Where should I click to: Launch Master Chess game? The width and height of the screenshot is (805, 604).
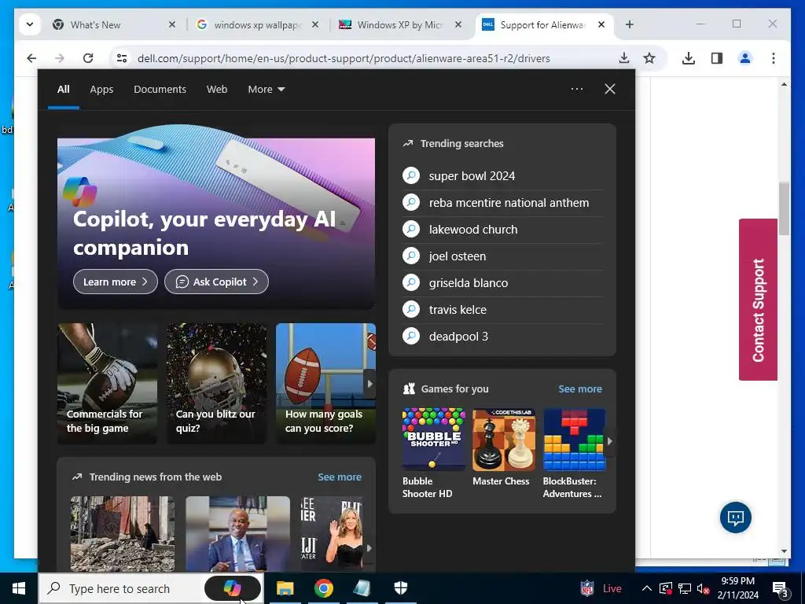coord(503,447)
